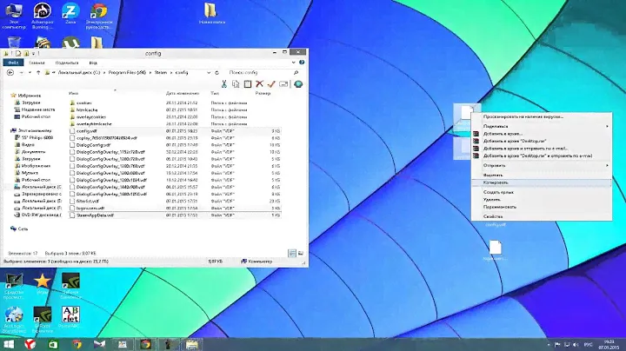Select the Google Chrome icon on the desktop
Viewport: 626px width, 351px height.
pyautogui.click(x=100, y=13)
